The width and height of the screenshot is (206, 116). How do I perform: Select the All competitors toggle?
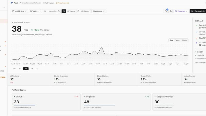pyautogui.click(x=64, y=11)
